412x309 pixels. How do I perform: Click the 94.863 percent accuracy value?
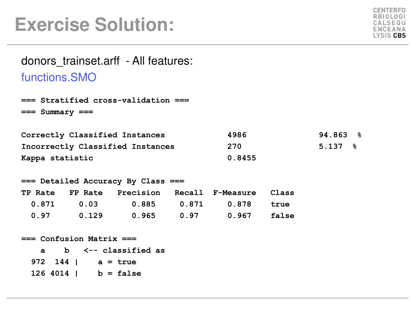pos(333,135)
